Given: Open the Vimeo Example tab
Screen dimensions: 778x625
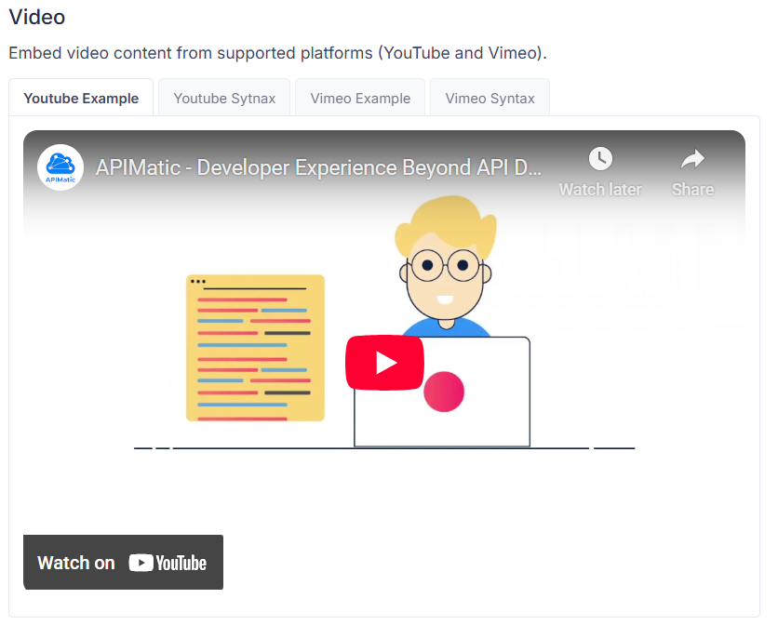Looking at the screenshot, I should [360, 98].
